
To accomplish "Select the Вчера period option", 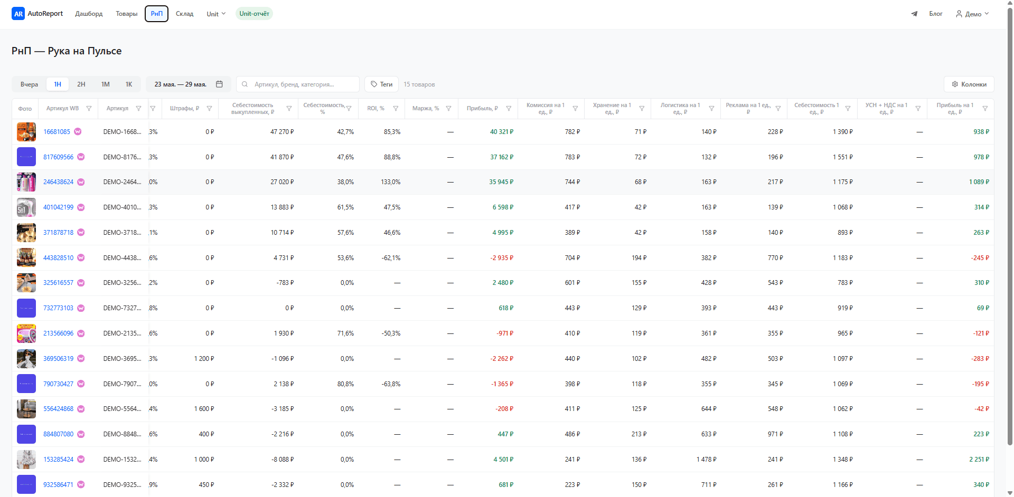I will [x=29, y=84].
